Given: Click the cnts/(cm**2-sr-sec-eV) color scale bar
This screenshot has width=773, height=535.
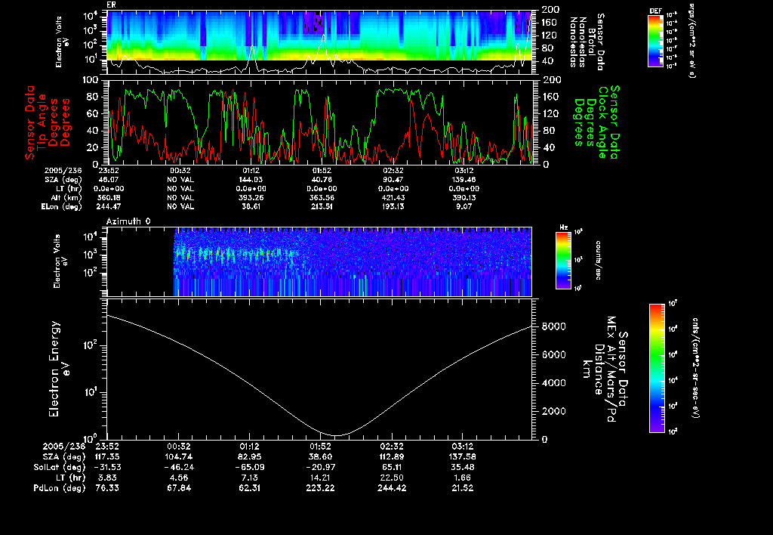Looking at the screenshot, I should click(x=656, y=368).
